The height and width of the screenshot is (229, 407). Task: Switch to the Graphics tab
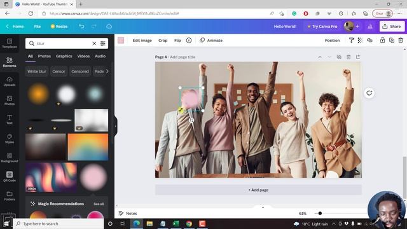(x=64, y=56)
